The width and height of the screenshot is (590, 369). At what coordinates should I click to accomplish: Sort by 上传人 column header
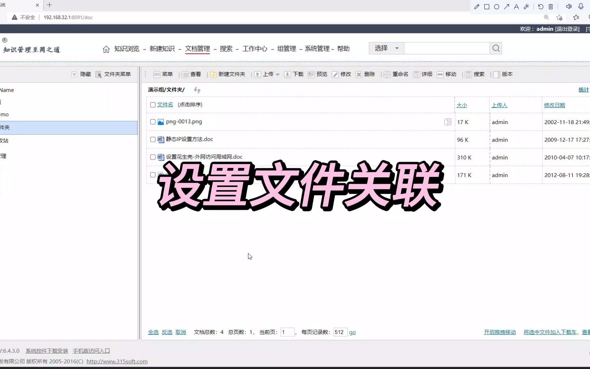click(499, 105)
